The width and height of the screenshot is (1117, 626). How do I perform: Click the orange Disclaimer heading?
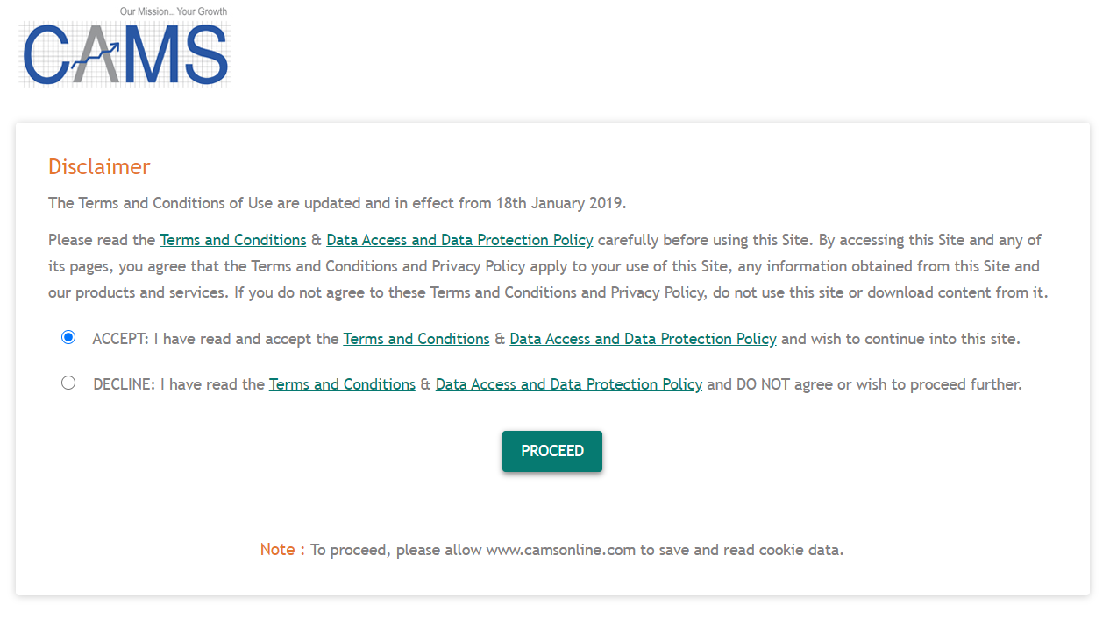point(99,167)
